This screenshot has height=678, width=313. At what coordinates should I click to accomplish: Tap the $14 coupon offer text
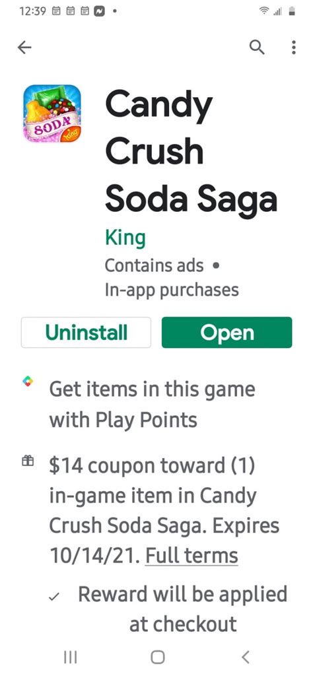point(164,510)
